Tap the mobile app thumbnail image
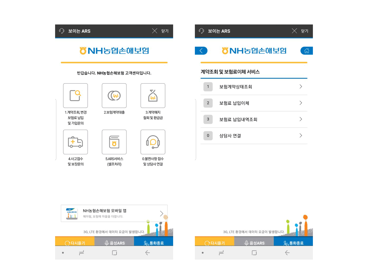This screenshot has width=368, height=277. (72, 213)
